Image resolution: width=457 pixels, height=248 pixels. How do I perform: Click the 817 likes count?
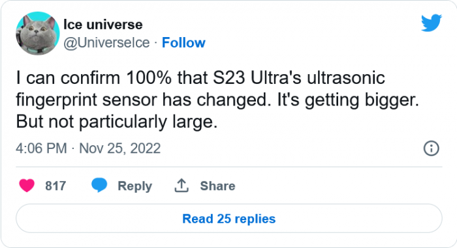55,186
